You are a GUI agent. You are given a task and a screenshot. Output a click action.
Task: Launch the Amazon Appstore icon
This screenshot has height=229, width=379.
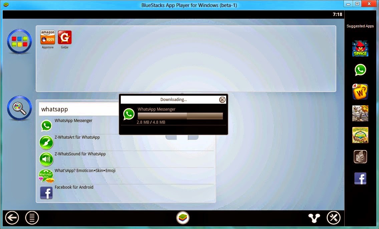48,37
